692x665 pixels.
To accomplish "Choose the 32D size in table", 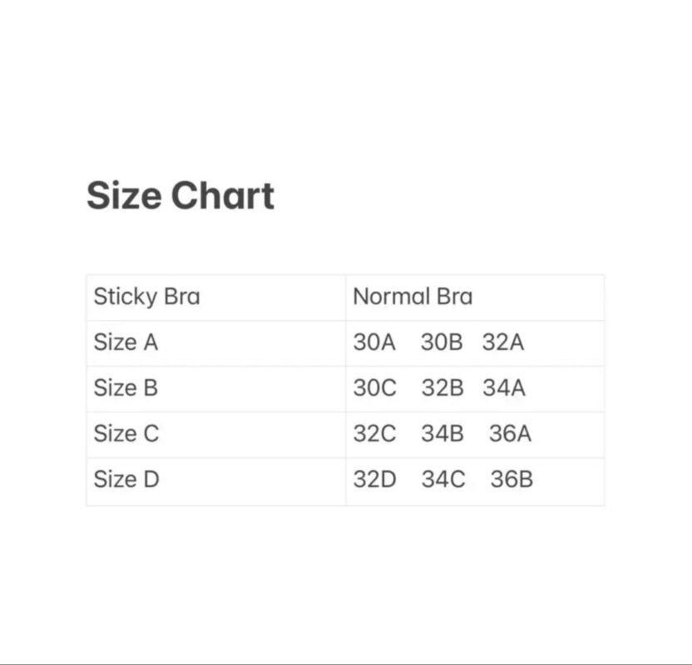I will tap(375, 480).
